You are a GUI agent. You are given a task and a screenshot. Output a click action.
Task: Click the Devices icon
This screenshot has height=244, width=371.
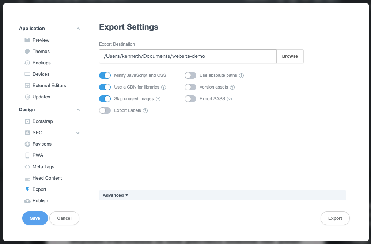pyautogui.click(x=27, y=74)
